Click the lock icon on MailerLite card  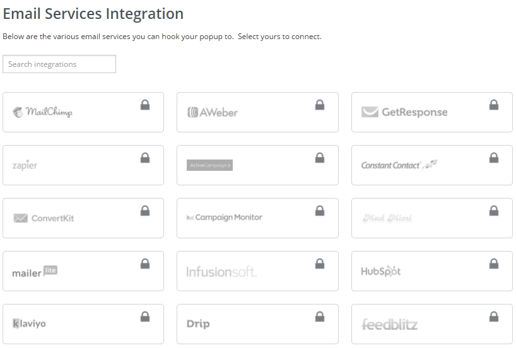pyautogui.click(x=145, y=264)
